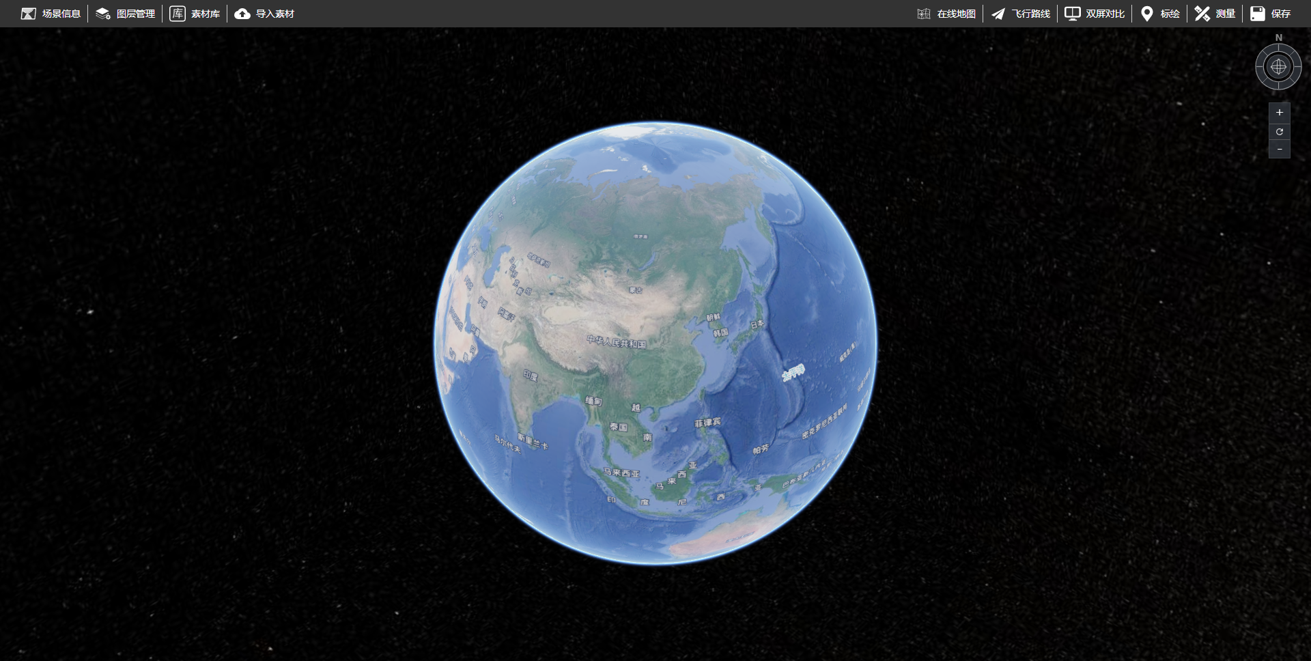Open the 场景信息 scene info panel

coord(51,14)
